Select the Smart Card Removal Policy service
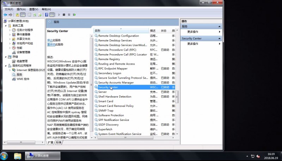Image resolution: width=282 pixels, height=161 pixels. point(135,106)
